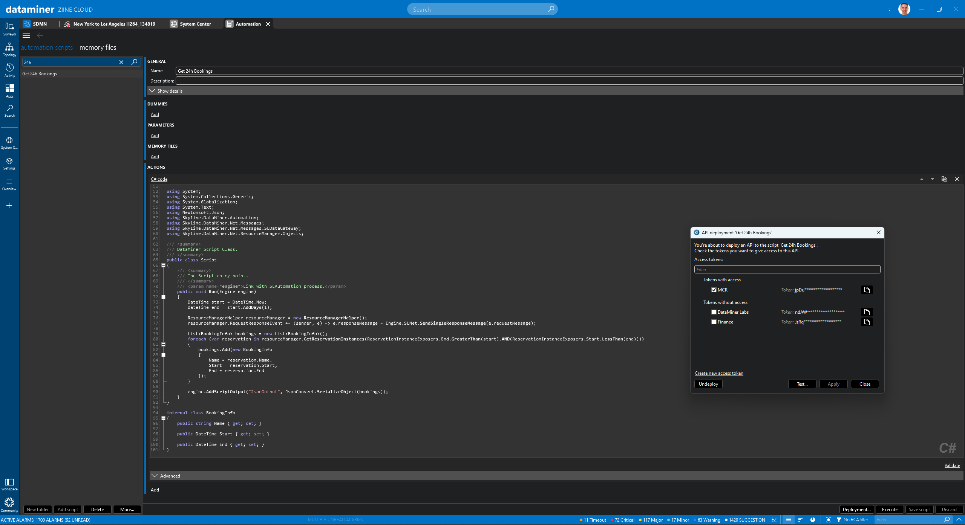Clear the 24h script search text
The width and height of the screenshot is (965, 525).
point(121,62)
